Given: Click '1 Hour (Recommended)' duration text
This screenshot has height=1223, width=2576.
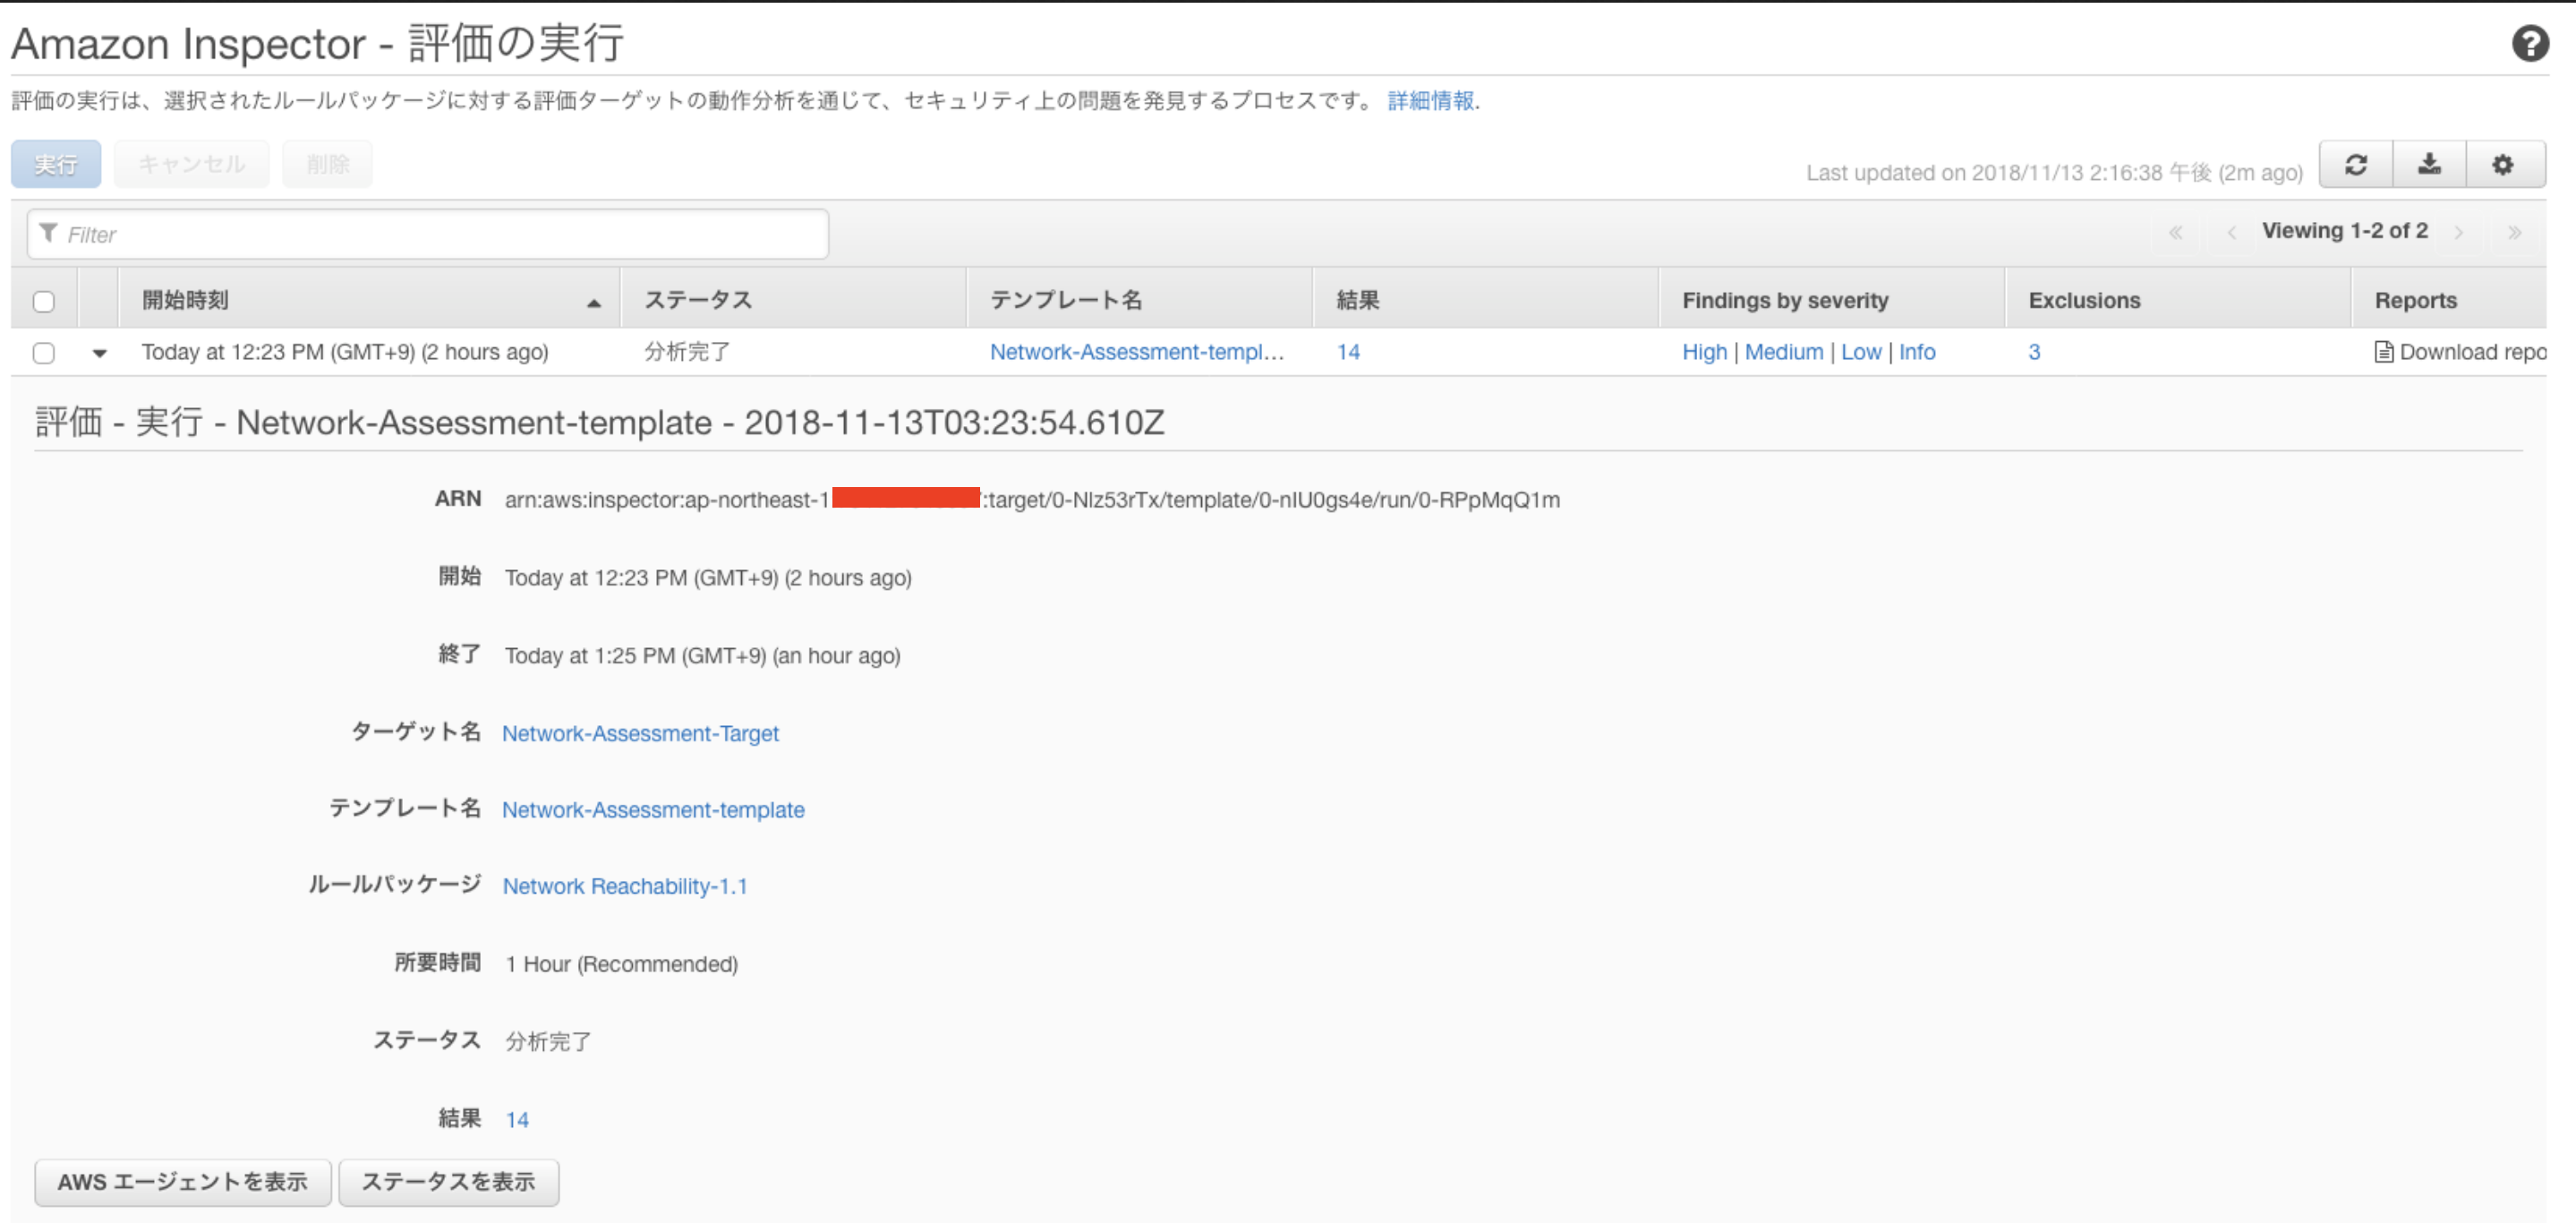Looking at the screenshot, I should (621, 964).
